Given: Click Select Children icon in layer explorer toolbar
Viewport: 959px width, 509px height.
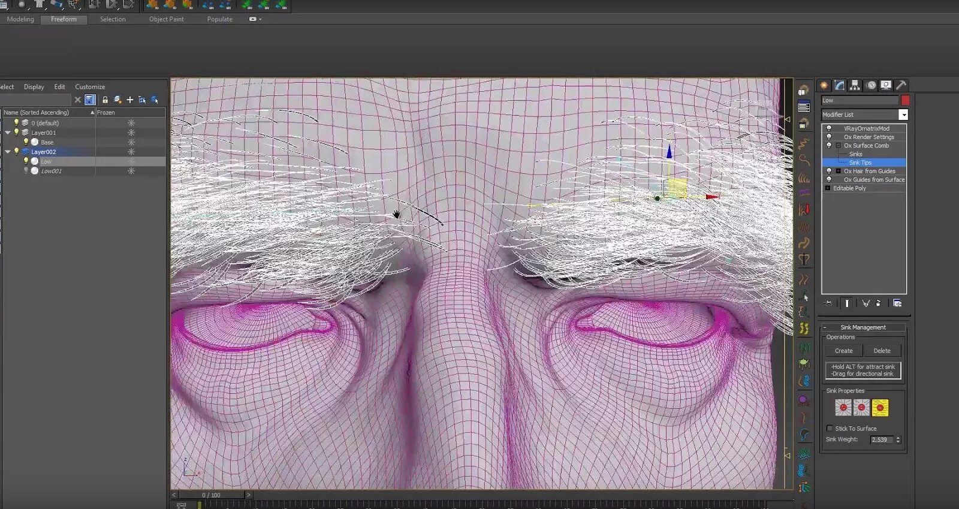Looking at the screenshot, I should [x=142, y=100].
